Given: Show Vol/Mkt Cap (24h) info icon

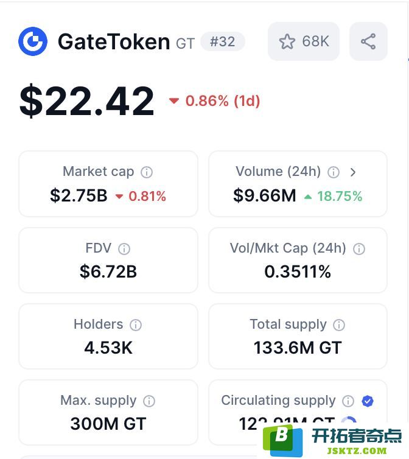Looking at the screenshot, I should [x=359, y=249].
